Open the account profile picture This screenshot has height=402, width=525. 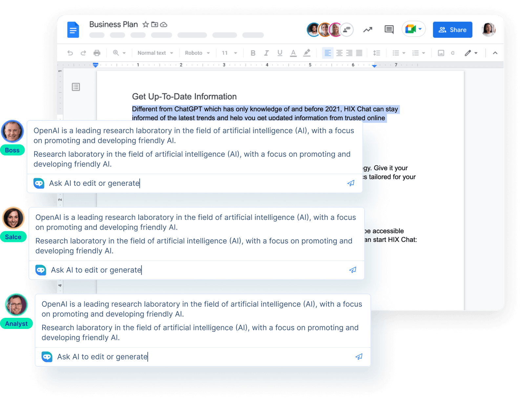click(x=489, y=29)
